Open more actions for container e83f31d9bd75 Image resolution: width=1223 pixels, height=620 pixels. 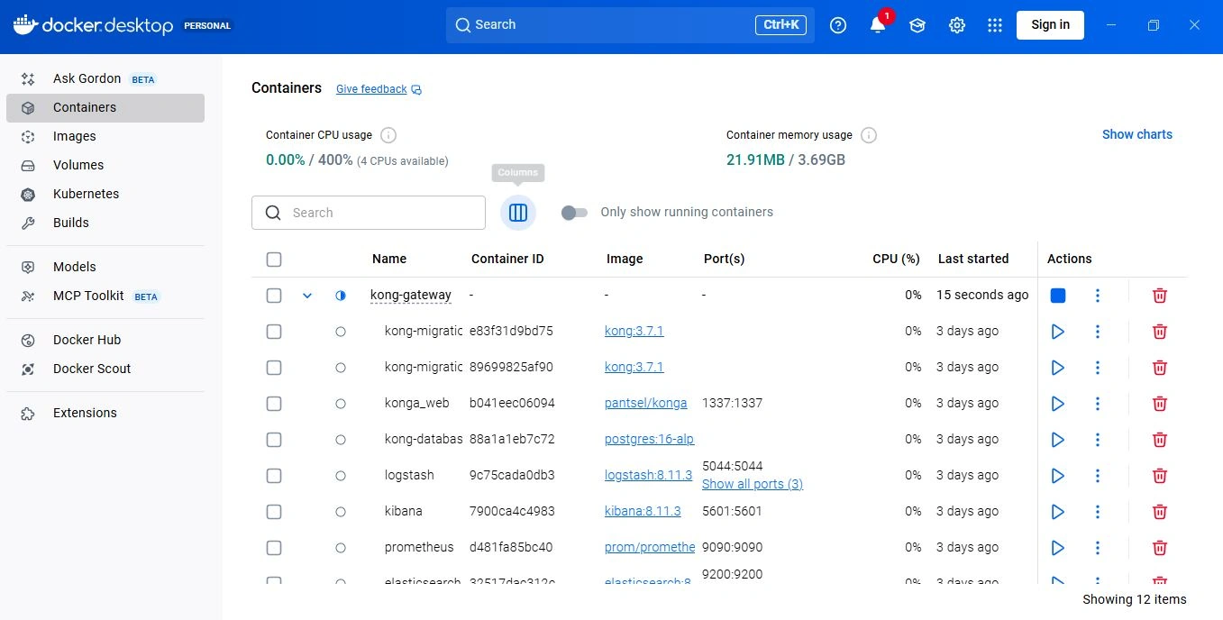coord(1098,332)
